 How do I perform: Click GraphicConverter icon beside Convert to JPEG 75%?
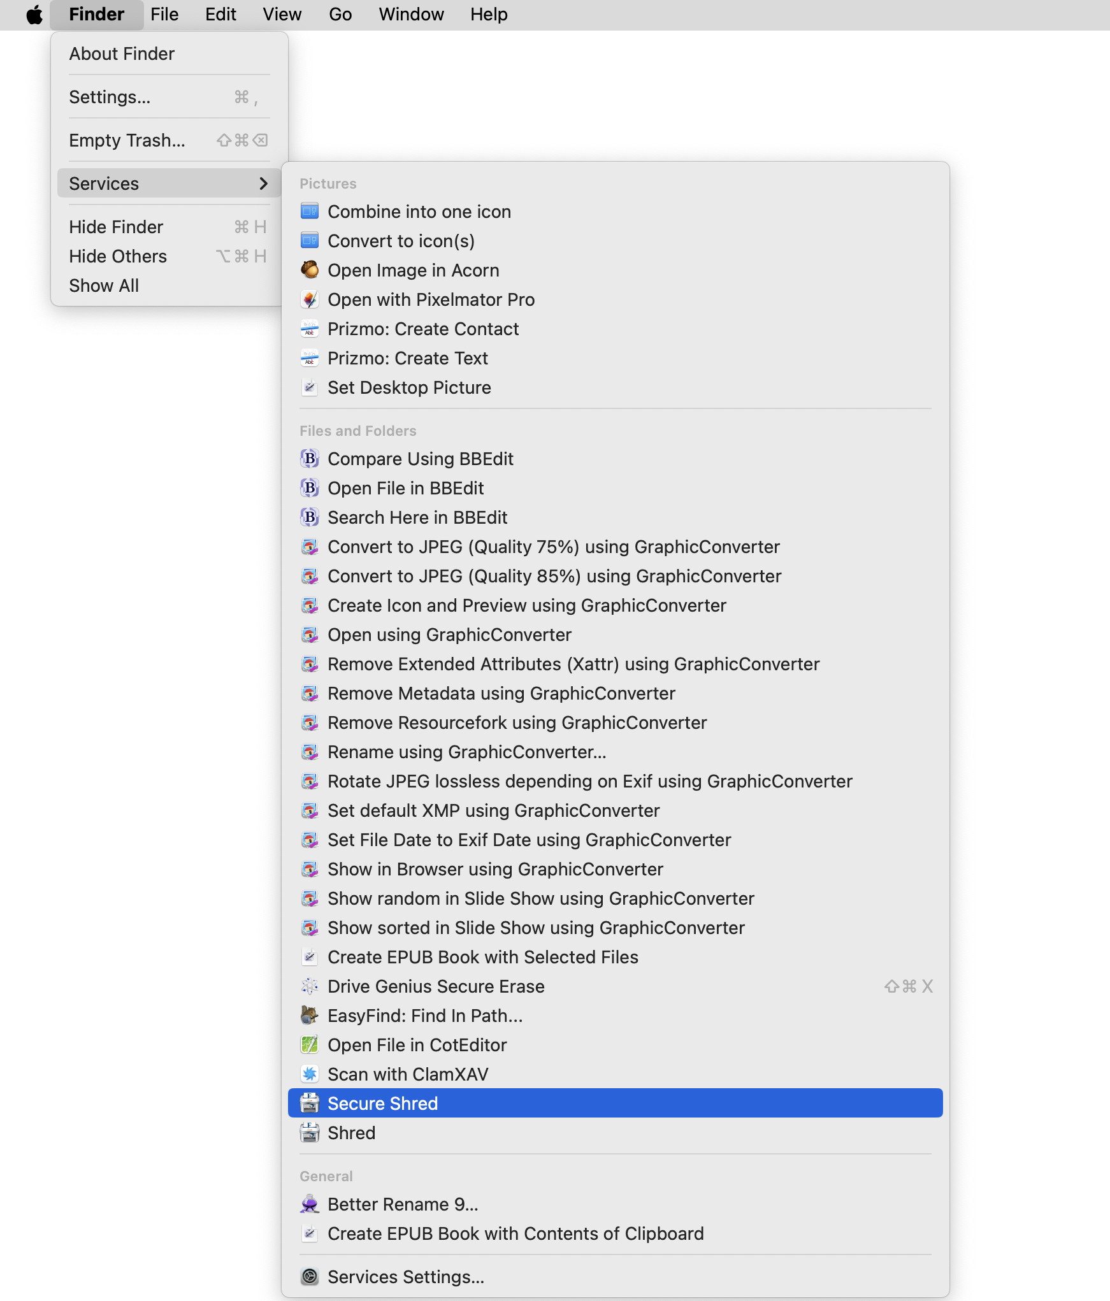(x=310, y=547)
